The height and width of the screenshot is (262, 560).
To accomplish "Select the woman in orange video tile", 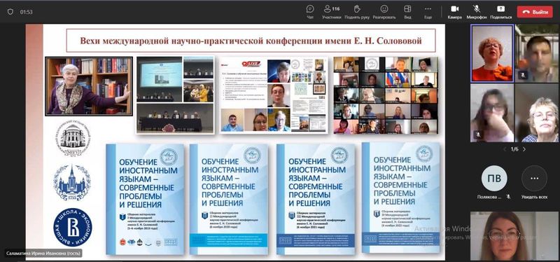I will coord(492,54).
